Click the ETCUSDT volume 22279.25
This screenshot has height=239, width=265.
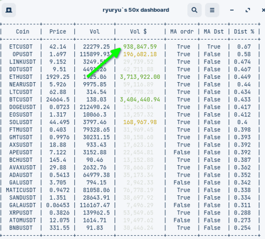(96, 47)
